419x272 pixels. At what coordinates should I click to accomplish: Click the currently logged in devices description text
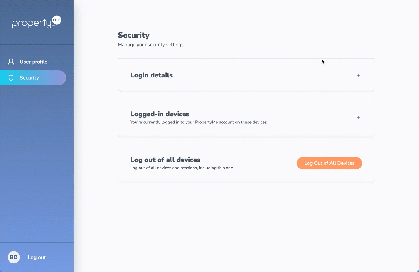click(198, 122)
